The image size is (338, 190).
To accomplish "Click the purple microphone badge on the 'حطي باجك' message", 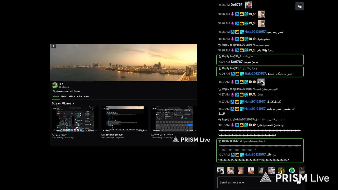I will [233, 39].
